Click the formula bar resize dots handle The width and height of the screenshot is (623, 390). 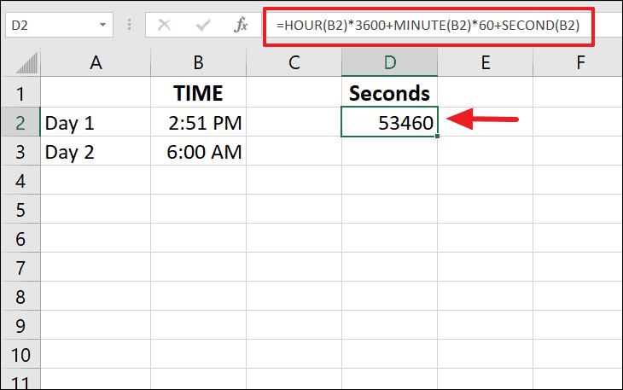pyautogui.click(x=129, y=25)
